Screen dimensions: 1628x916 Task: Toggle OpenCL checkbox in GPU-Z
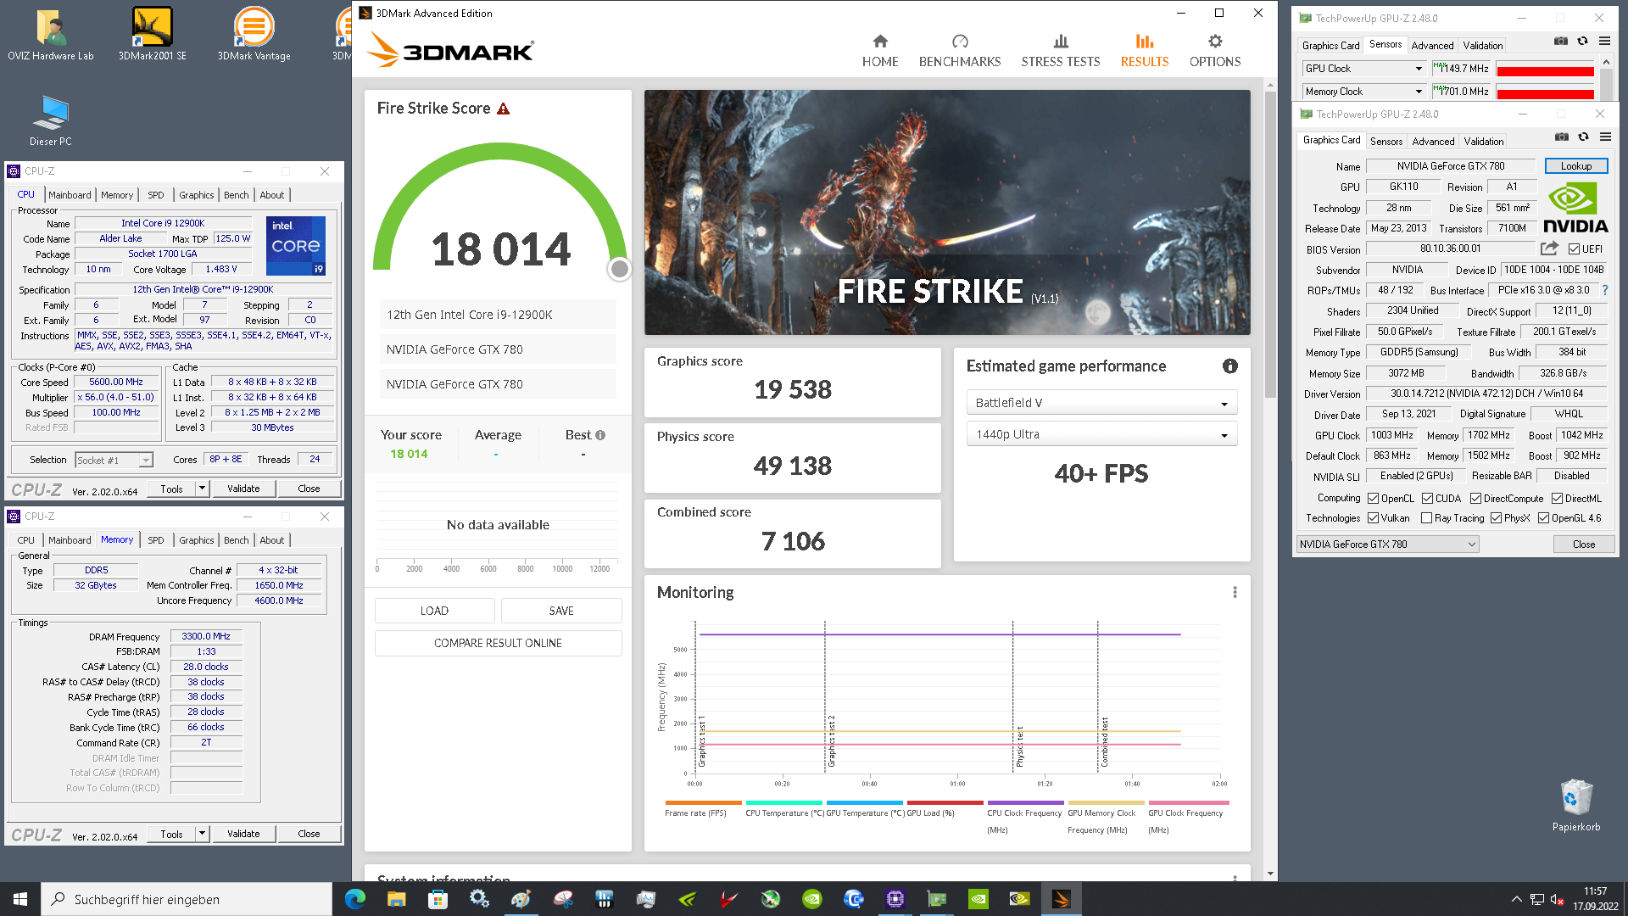[x=1373, y=499]
